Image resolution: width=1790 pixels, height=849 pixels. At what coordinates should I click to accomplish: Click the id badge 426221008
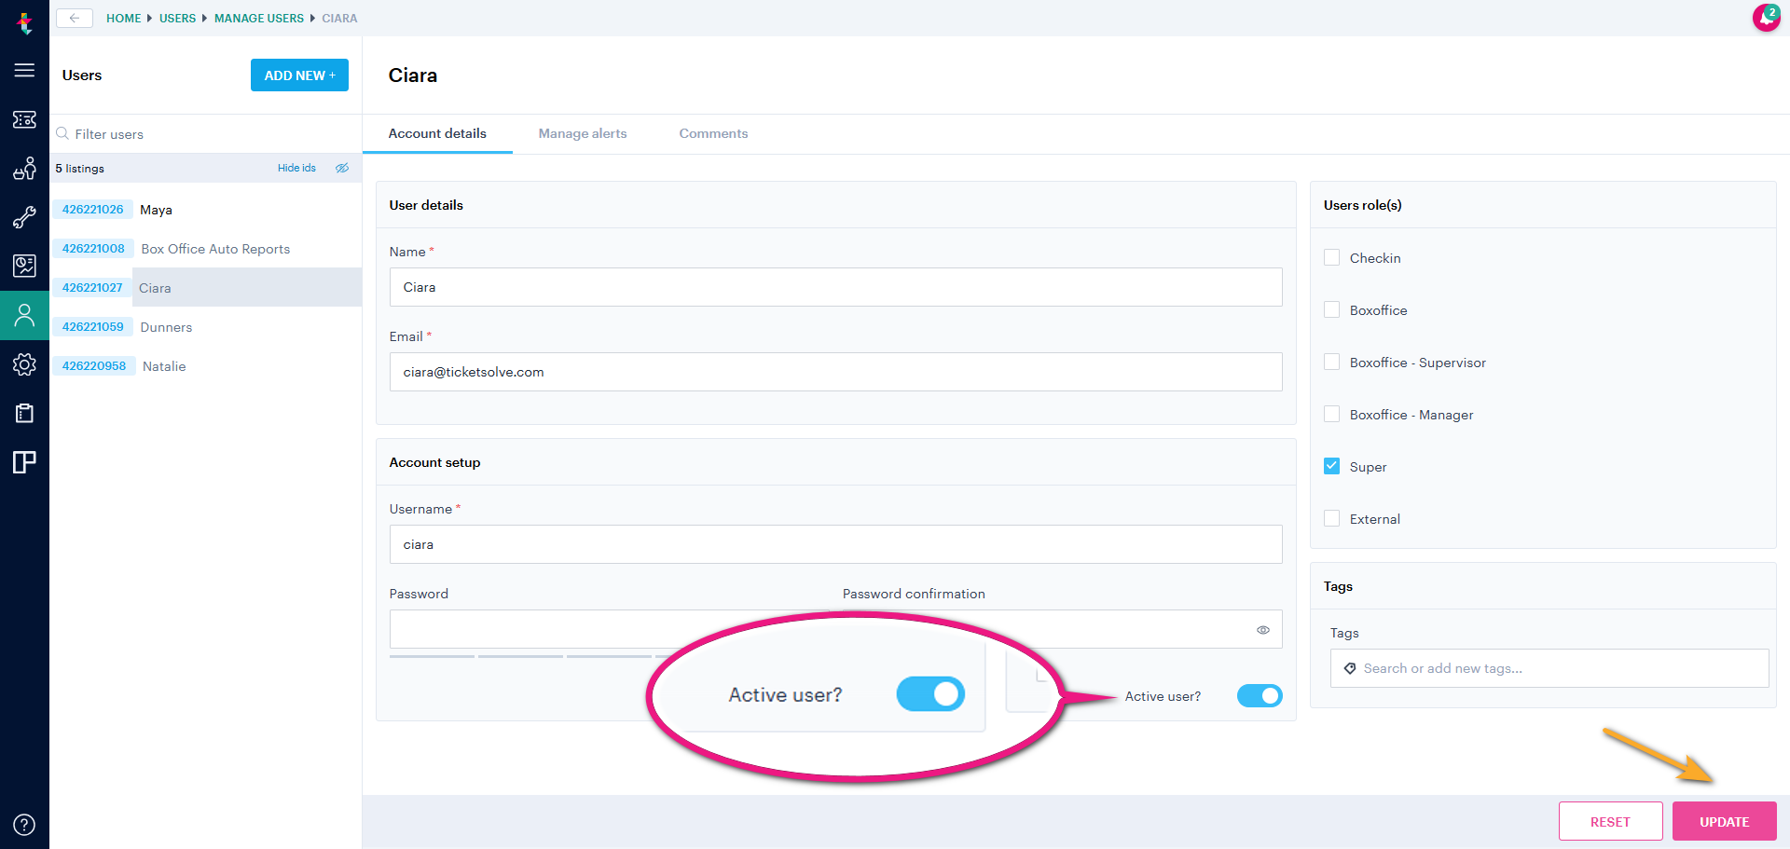(x=93, y=249)
